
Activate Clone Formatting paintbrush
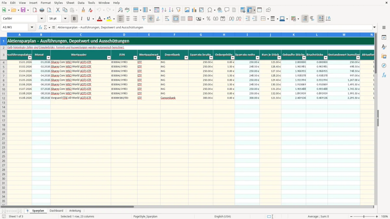tap(84, 10)
